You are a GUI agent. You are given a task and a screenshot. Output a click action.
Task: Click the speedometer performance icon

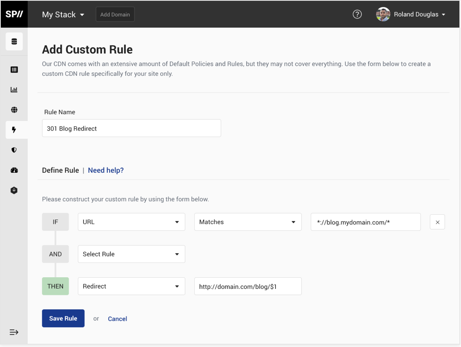14,170
